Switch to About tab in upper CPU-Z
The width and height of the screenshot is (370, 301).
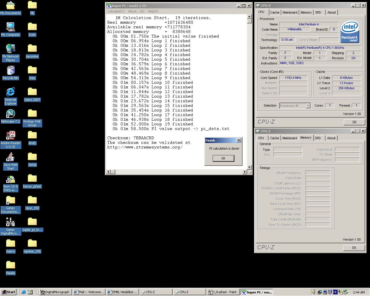click(x=332, y=12)
